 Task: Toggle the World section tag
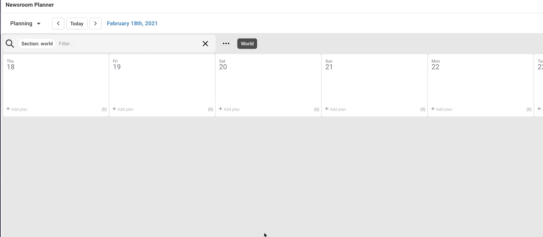pyautogui.click(x=247, y=44)
